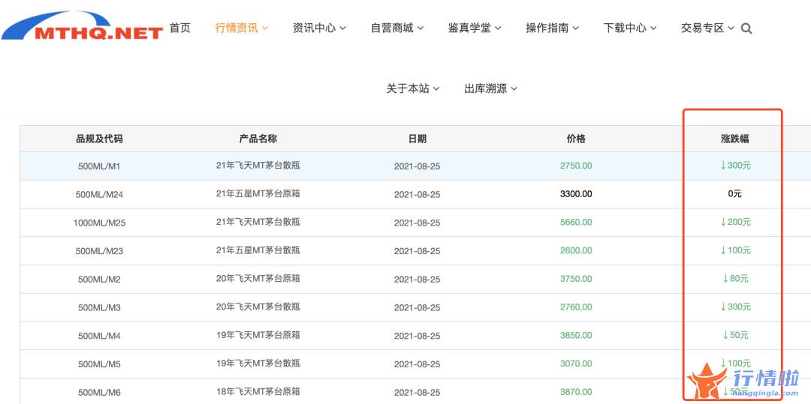The width and height of the screenshot is (811, 404).
Task: Click 21年五星MT茅台散瓶 product name
Action: coord(258,250)
